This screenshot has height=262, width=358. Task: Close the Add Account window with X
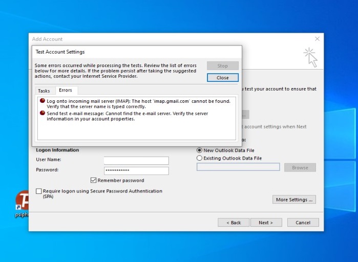click(317, 39)
